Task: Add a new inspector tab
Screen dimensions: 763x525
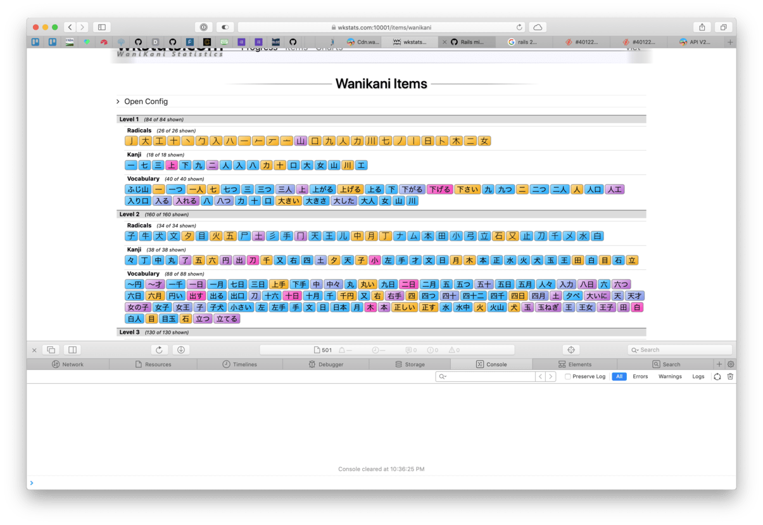Action: (x=719, y=364)
